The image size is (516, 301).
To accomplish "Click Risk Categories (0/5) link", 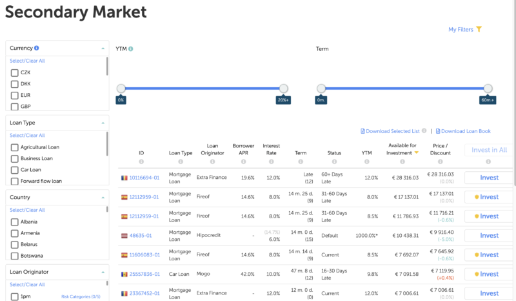I will pyautogui.click(x=81, y=296).
